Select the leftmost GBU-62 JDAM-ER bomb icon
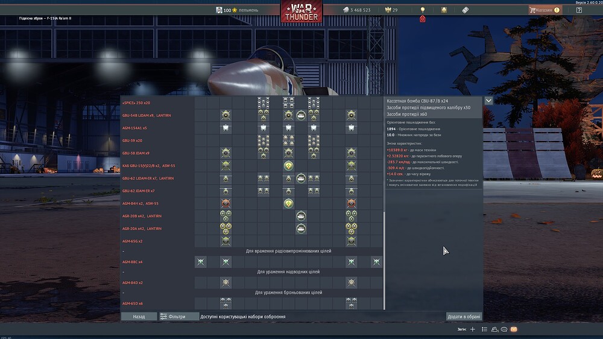This screenshot has width=603, height=339. (226, 191)
